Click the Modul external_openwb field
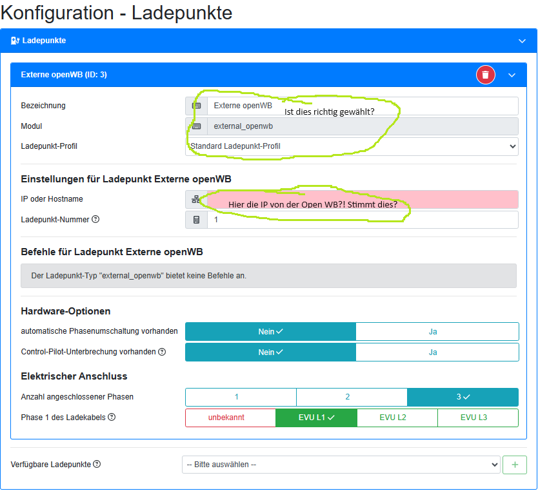Image resolution: width=538 pixels, height=491 pixels. pos(363,126)
